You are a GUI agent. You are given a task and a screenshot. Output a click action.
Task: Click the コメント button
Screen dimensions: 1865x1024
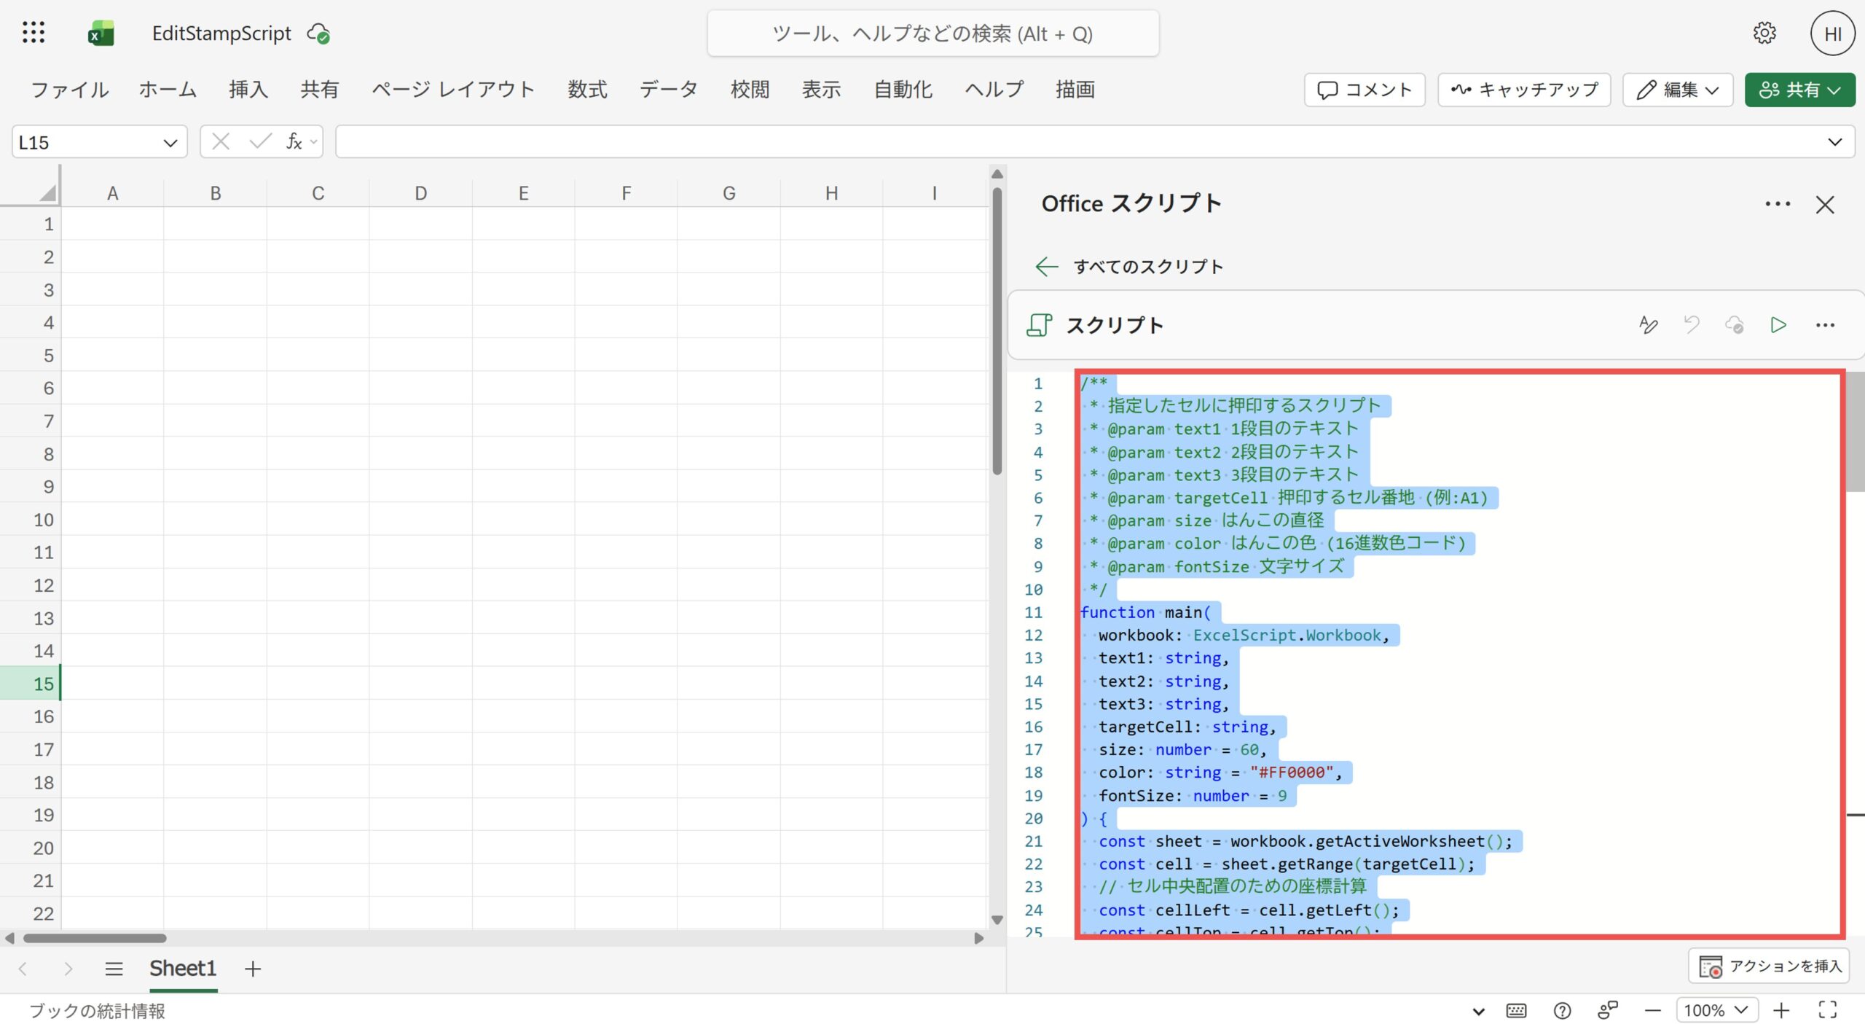[x=1365, y=90]
